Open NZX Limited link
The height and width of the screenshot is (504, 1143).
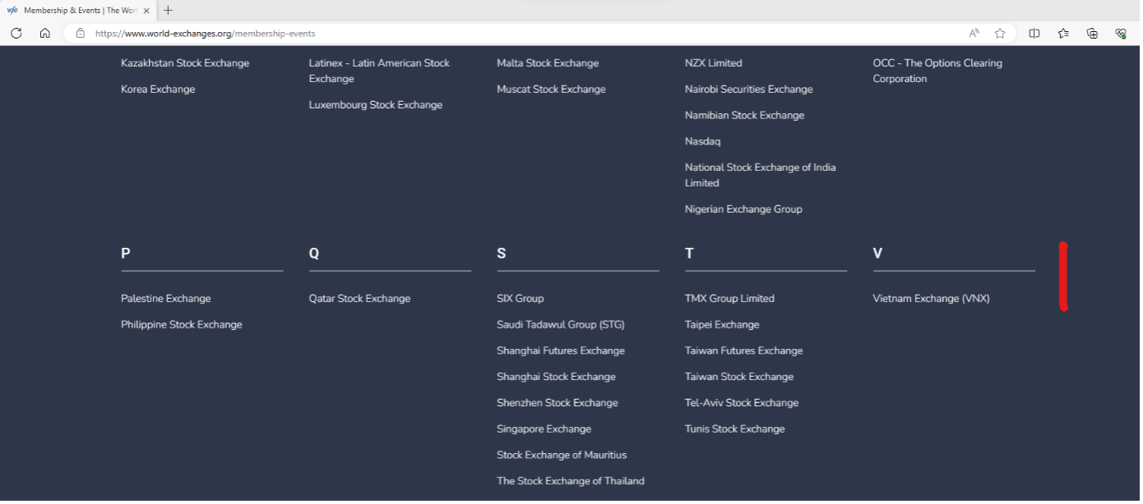point(714,63)
